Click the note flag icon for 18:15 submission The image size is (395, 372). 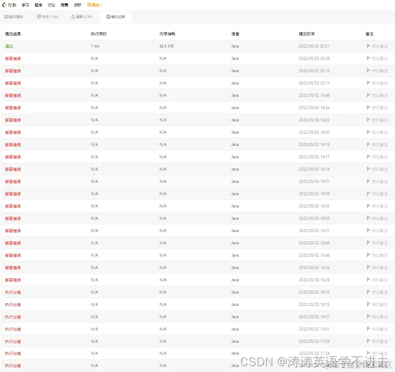[368, 304]
